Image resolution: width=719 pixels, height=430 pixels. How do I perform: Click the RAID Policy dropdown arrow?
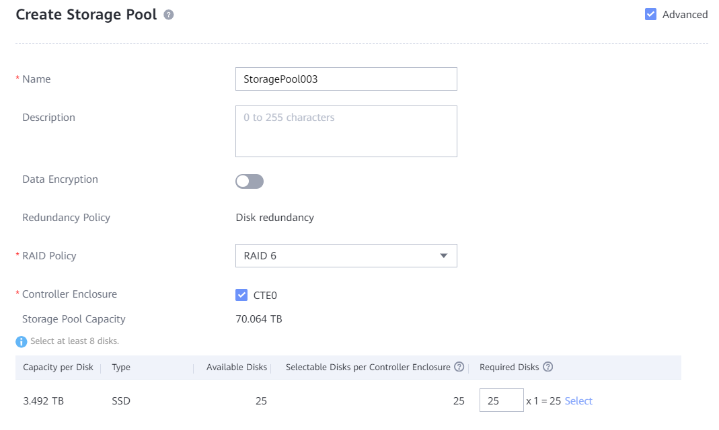pos(443,255)
